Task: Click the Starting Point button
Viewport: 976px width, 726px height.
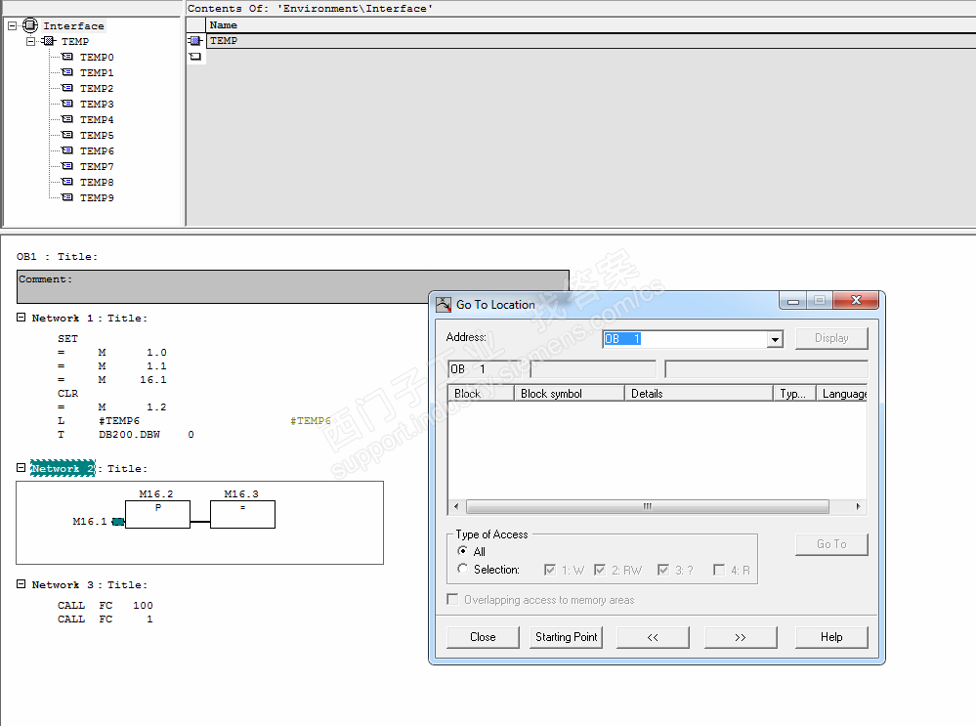Action: [x=566, y=637]
